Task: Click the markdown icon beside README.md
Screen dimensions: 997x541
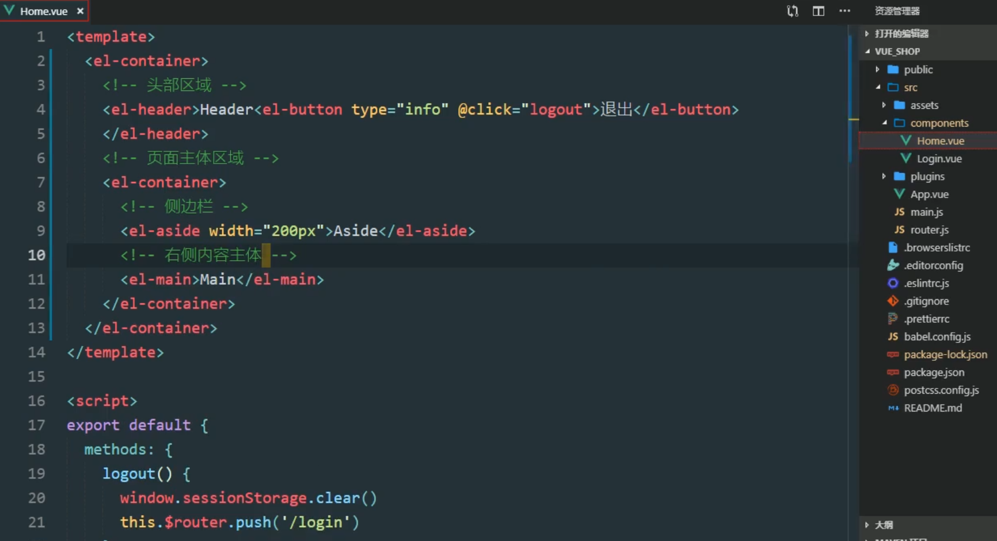Action: 893,408
